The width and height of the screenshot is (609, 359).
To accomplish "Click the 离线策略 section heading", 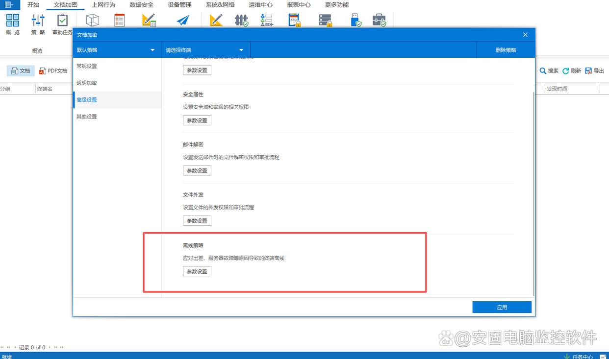I will (193, 245).
